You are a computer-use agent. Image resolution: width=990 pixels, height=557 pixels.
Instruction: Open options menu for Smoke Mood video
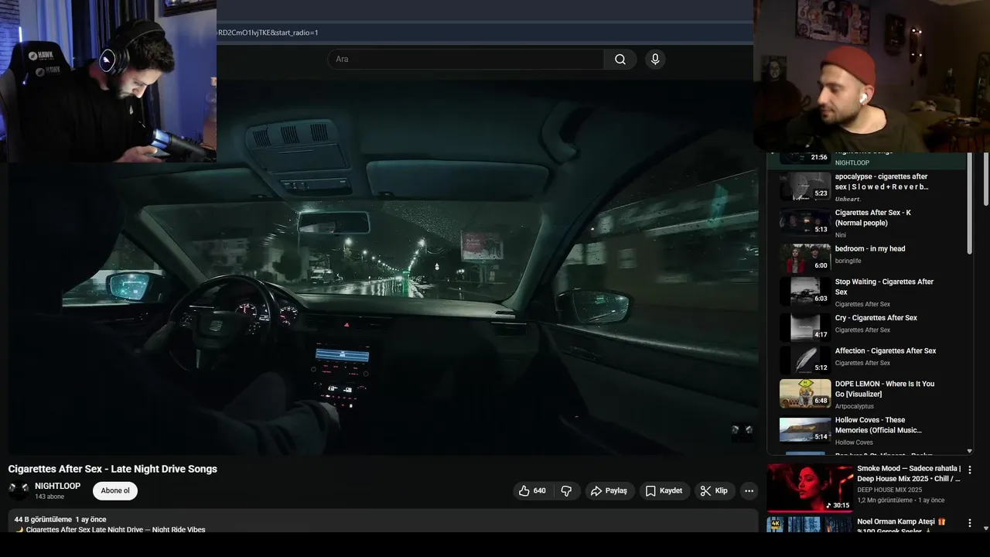[x=970, y=470]
